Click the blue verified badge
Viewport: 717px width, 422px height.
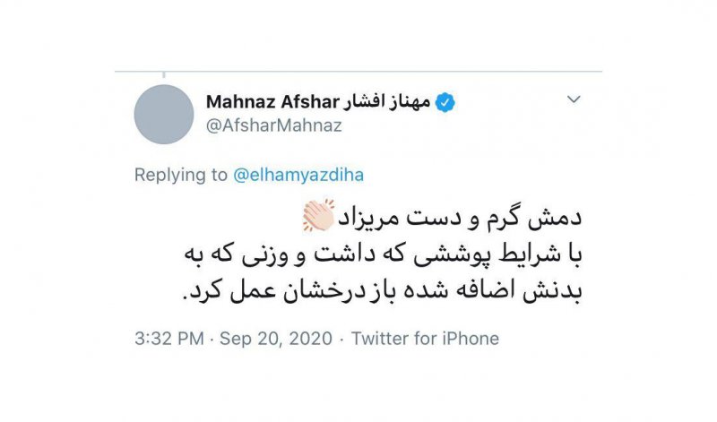[x=445, y=103]
